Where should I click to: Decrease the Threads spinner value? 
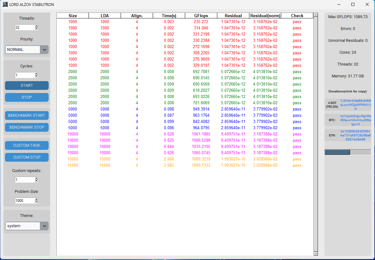click(36, 29)
